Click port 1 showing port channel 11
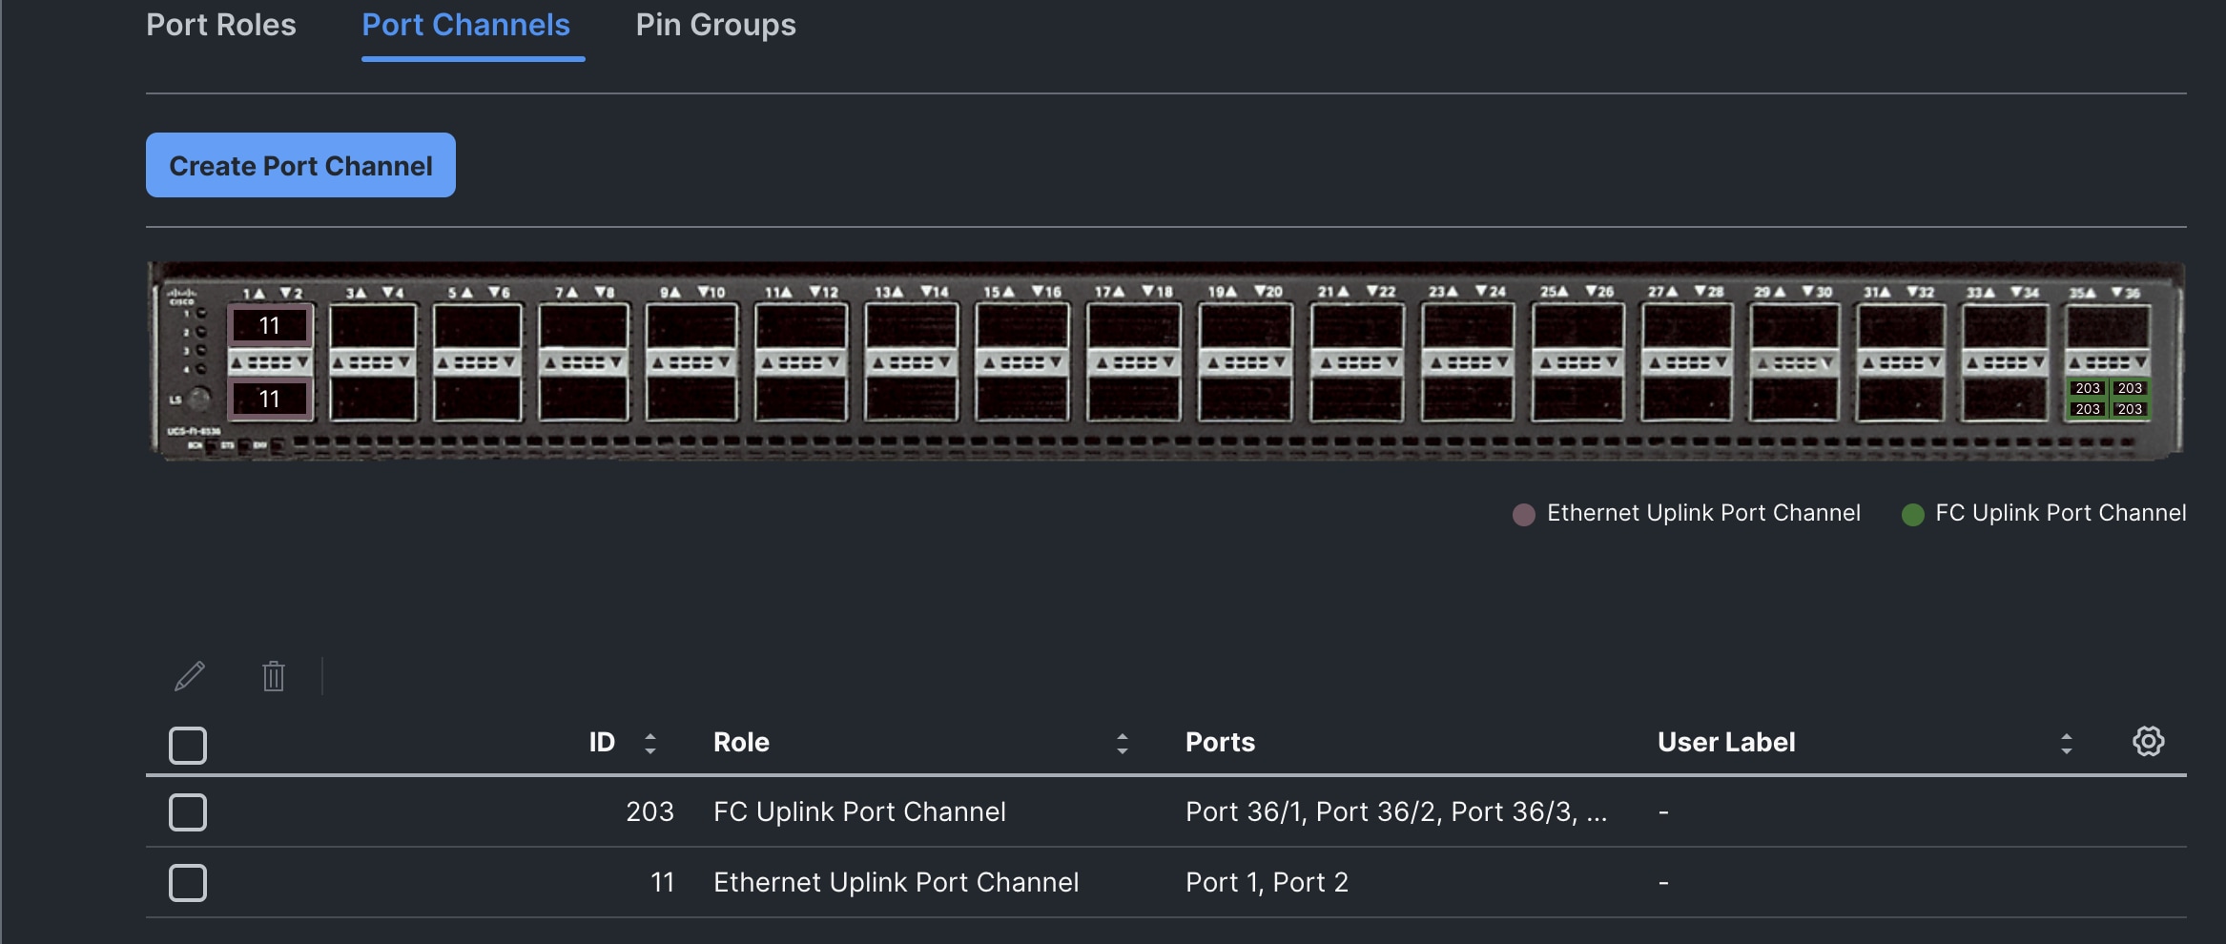This screenshot has height=944, width=2226. click(x=270, y=324)
